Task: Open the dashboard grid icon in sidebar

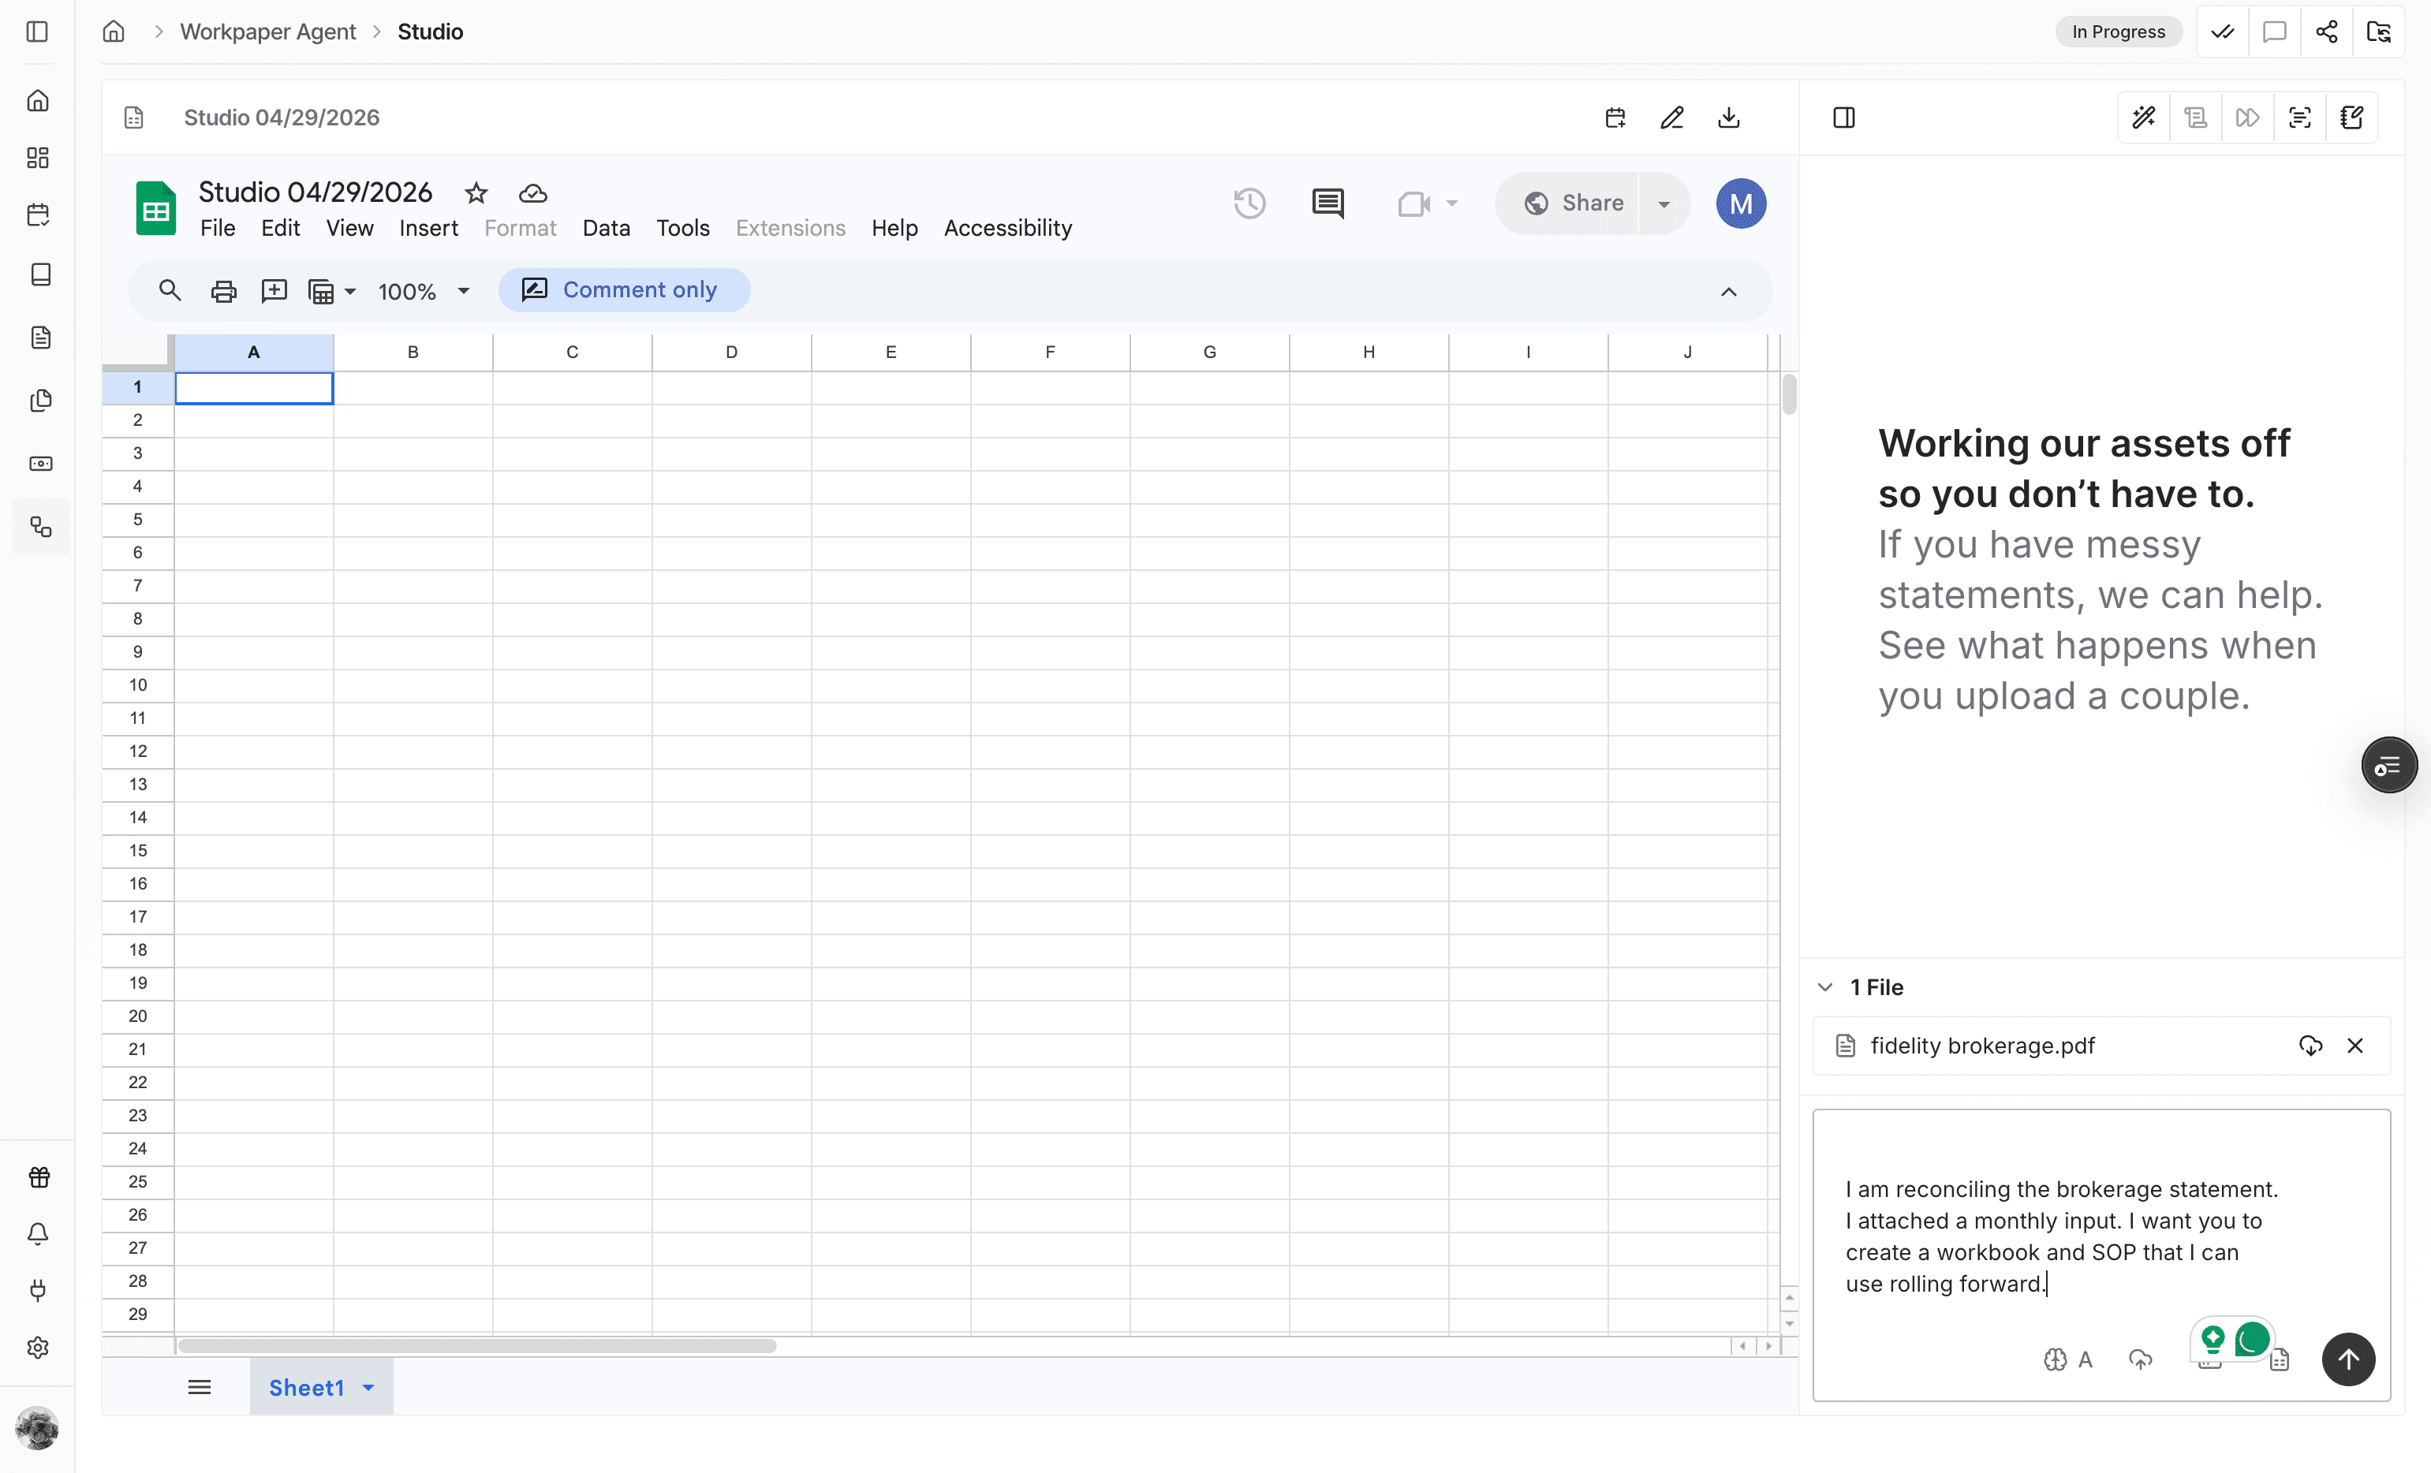Action: point(39,158)
